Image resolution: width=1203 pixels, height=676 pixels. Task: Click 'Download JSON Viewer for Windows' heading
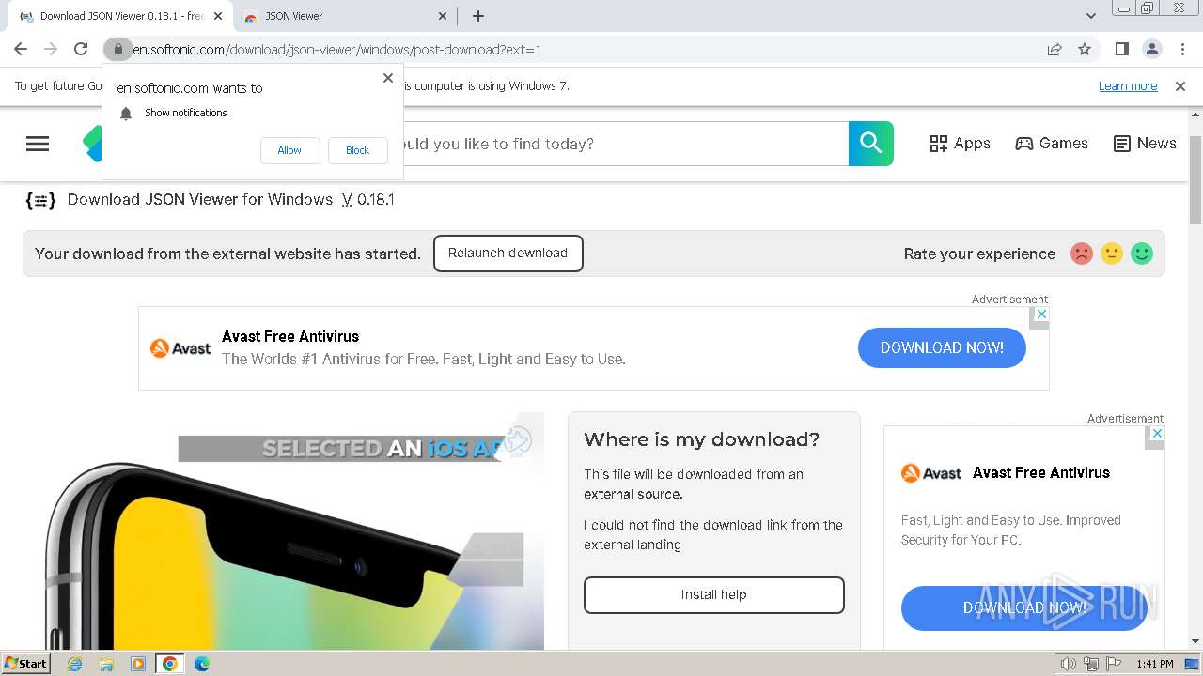[x=200, y=199]
